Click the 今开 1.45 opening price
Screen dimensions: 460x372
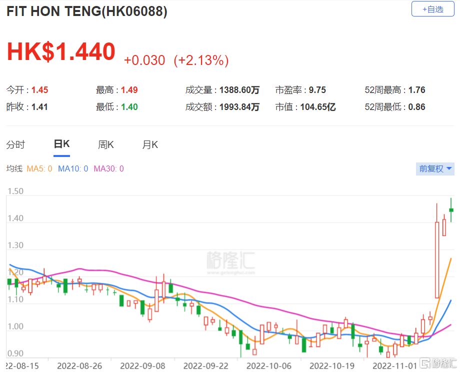[x=27, y=90]
